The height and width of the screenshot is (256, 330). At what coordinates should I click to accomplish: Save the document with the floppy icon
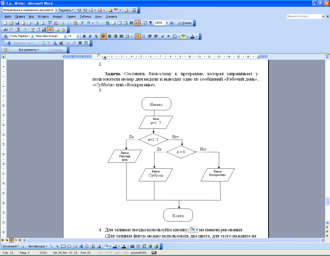point(17,23)
